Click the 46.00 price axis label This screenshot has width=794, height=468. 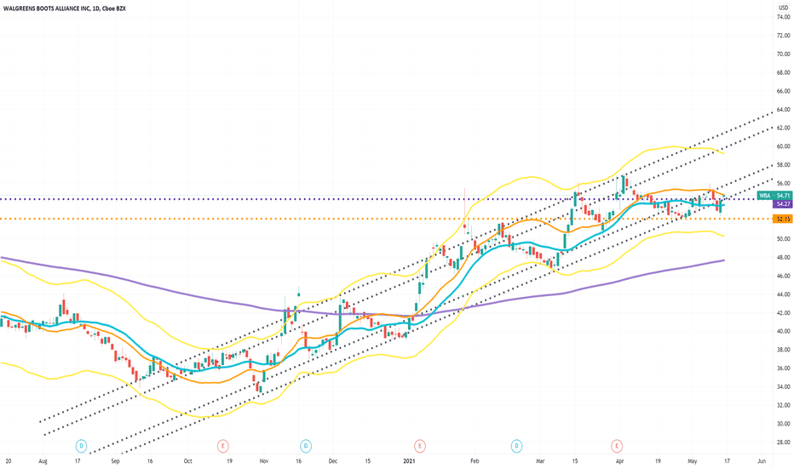[784, 276]
